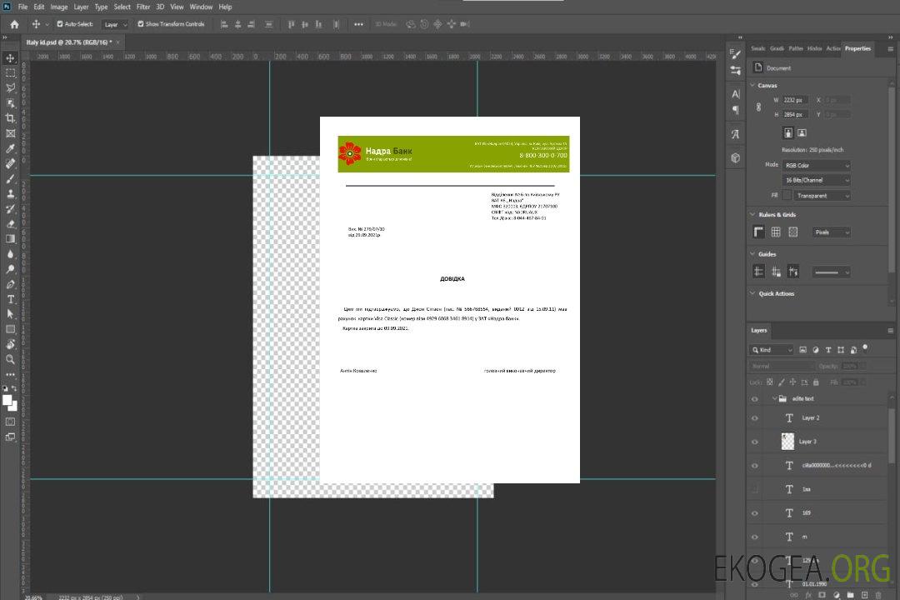Open the RGB Color mode dropdown
Screen dimensions: 900x600
pos(817,165)
